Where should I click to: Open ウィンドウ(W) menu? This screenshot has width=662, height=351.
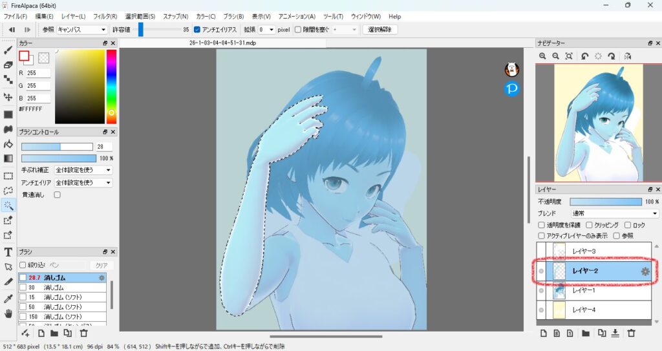pyautogui.click(x=366, y=16)
